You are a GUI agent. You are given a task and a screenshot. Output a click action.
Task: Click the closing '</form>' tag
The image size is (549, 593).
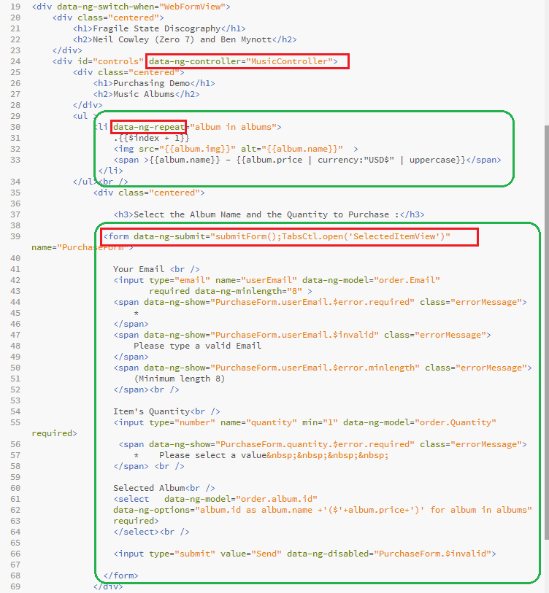120,576
